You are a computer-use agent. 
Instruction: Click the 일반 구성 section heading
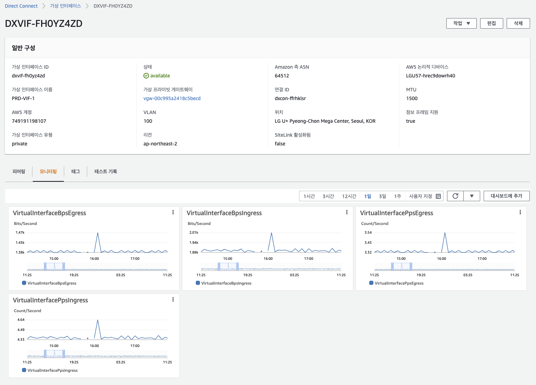pos(23,48)
